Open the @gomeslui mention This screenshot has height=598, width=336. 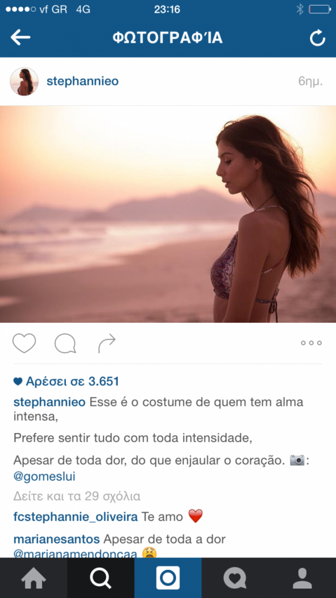tap(44, 476)
